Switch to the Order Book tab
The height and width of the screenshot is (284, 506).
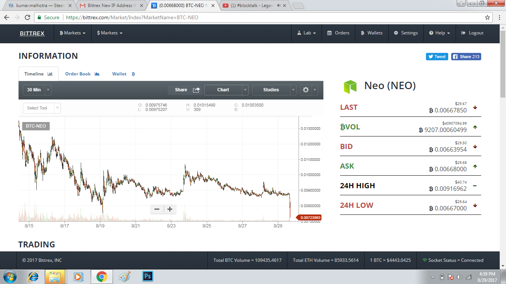82,74
